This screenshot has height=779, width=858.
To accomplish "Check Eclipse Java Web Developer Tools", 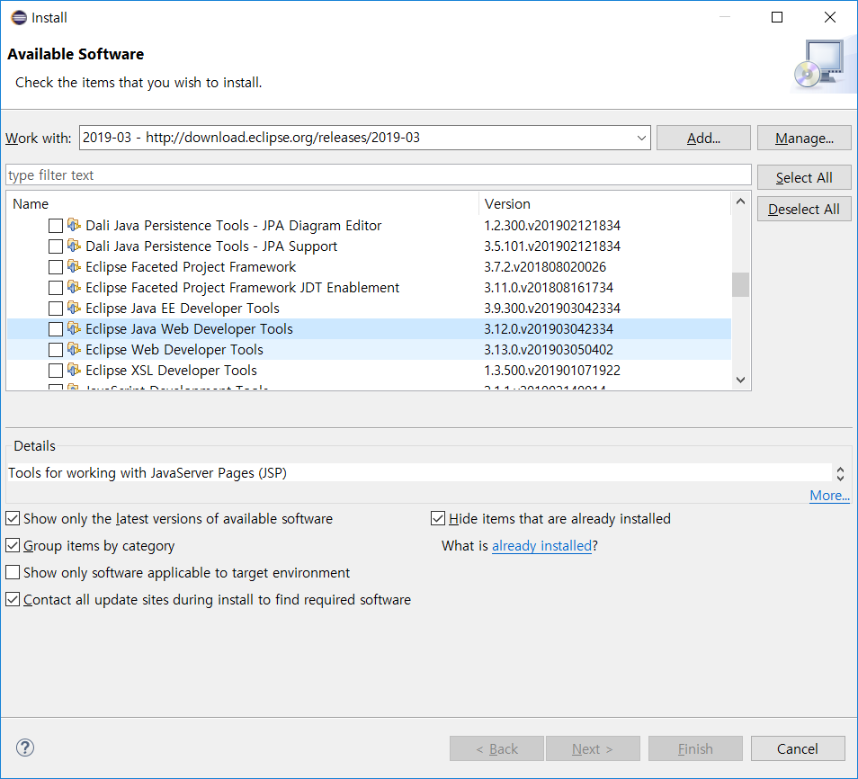I will click(55, 329).
